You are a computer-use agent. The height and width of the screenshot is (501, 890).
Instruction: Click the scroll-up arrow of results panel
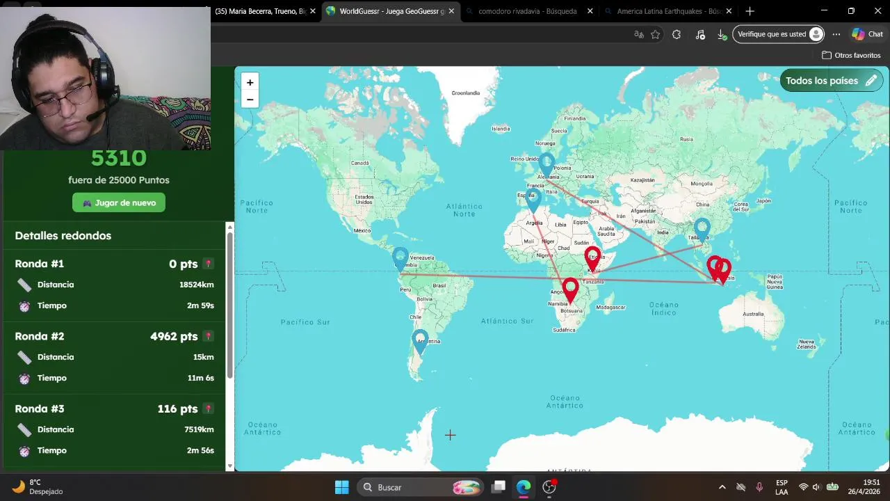230,228
